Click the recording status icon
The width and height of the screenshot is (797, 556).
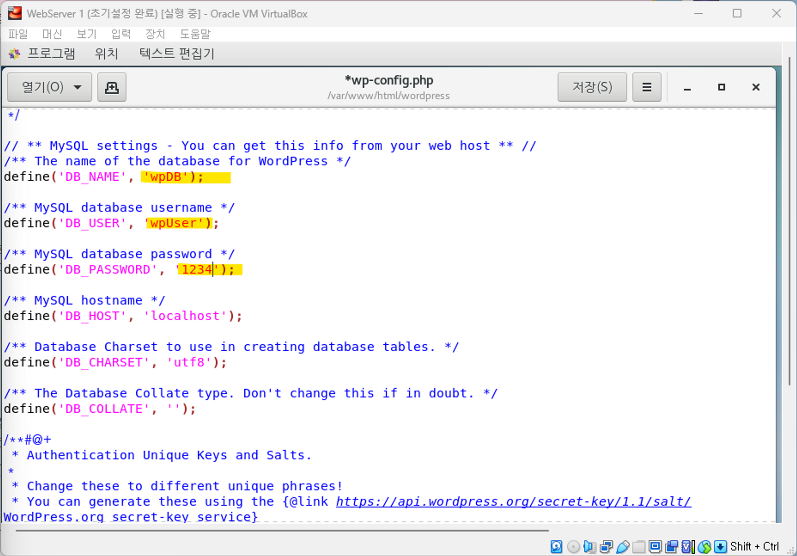[671, 547]
